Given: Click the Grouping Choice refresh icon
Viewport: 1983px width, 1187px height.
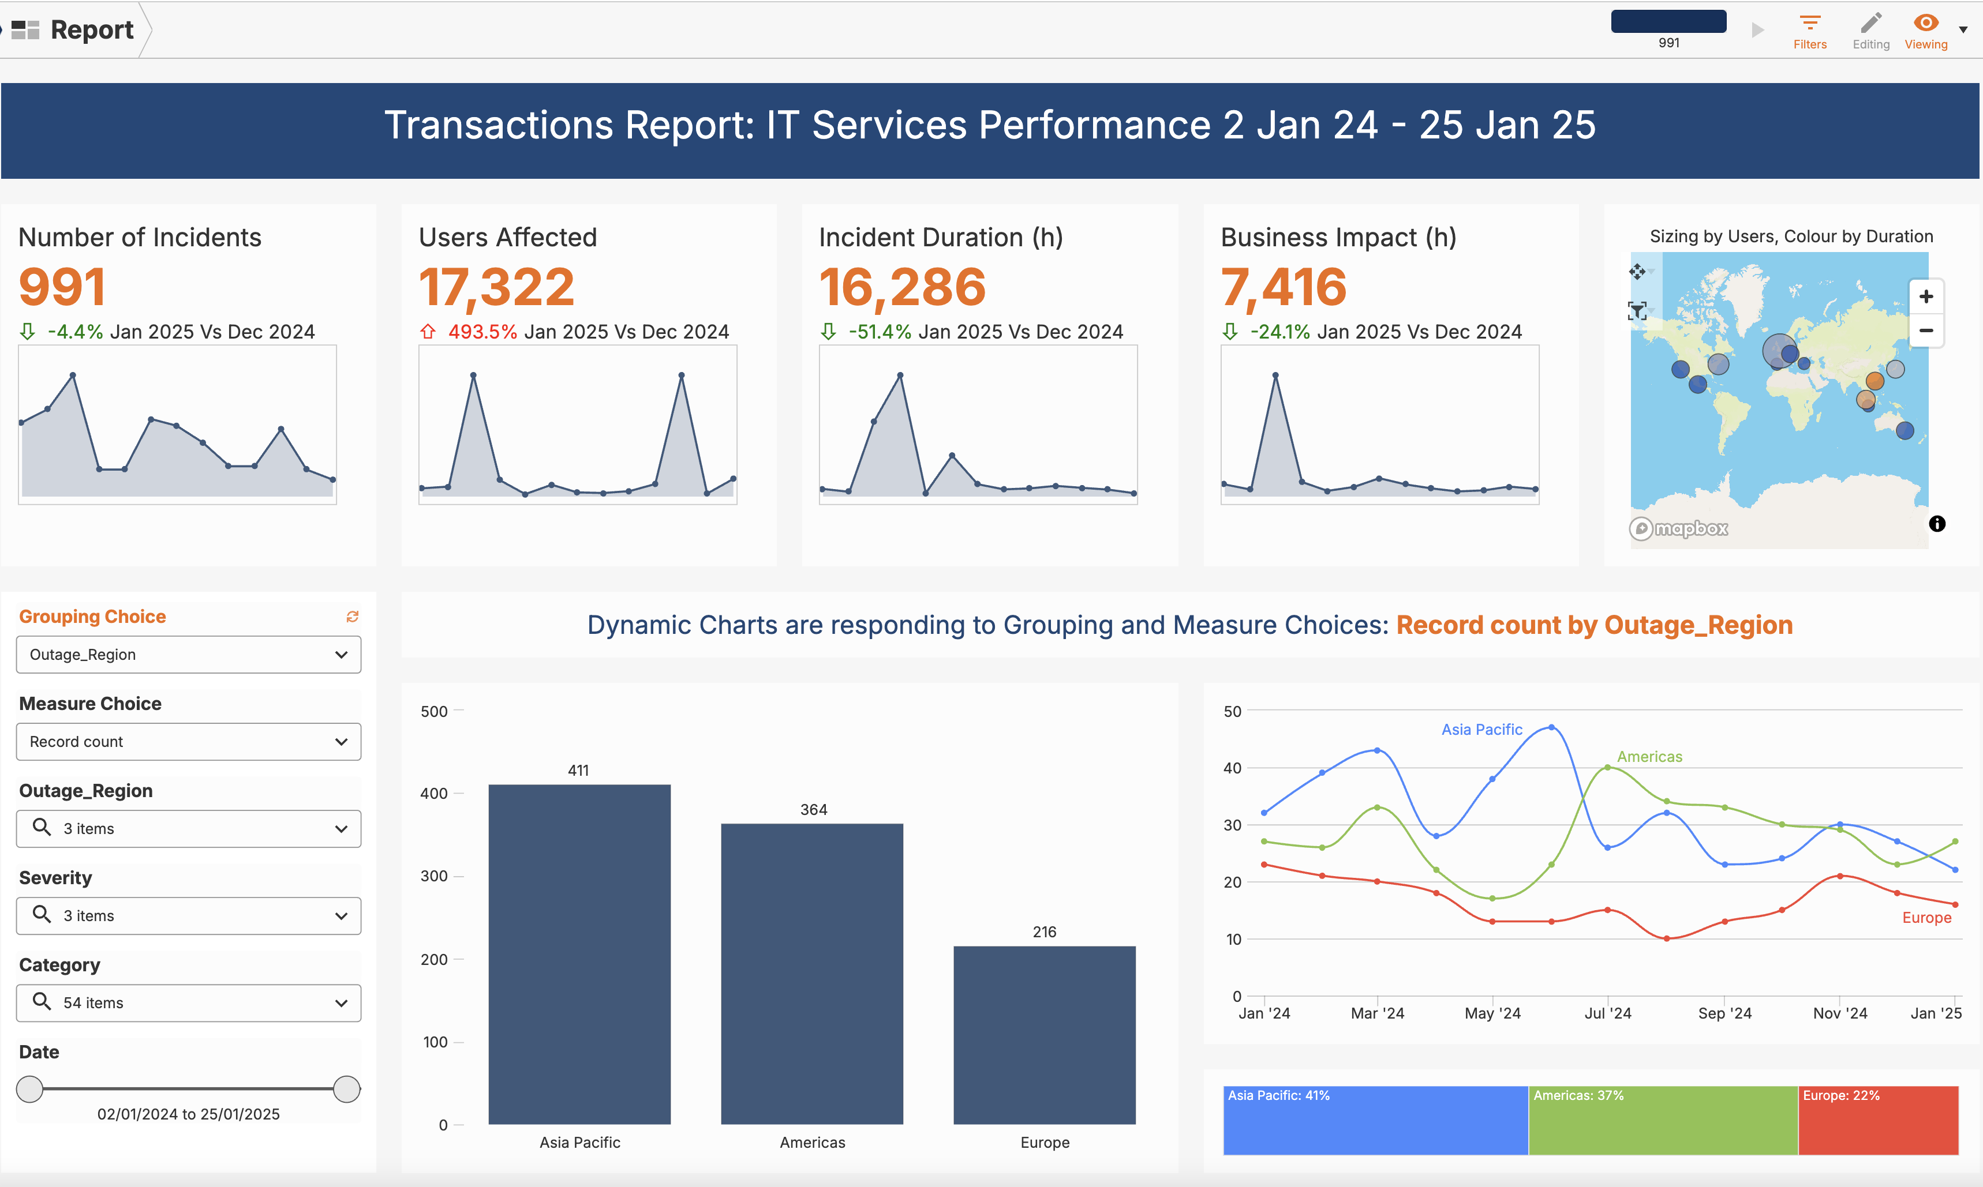Looking at the screenshot, I should 352,617.
